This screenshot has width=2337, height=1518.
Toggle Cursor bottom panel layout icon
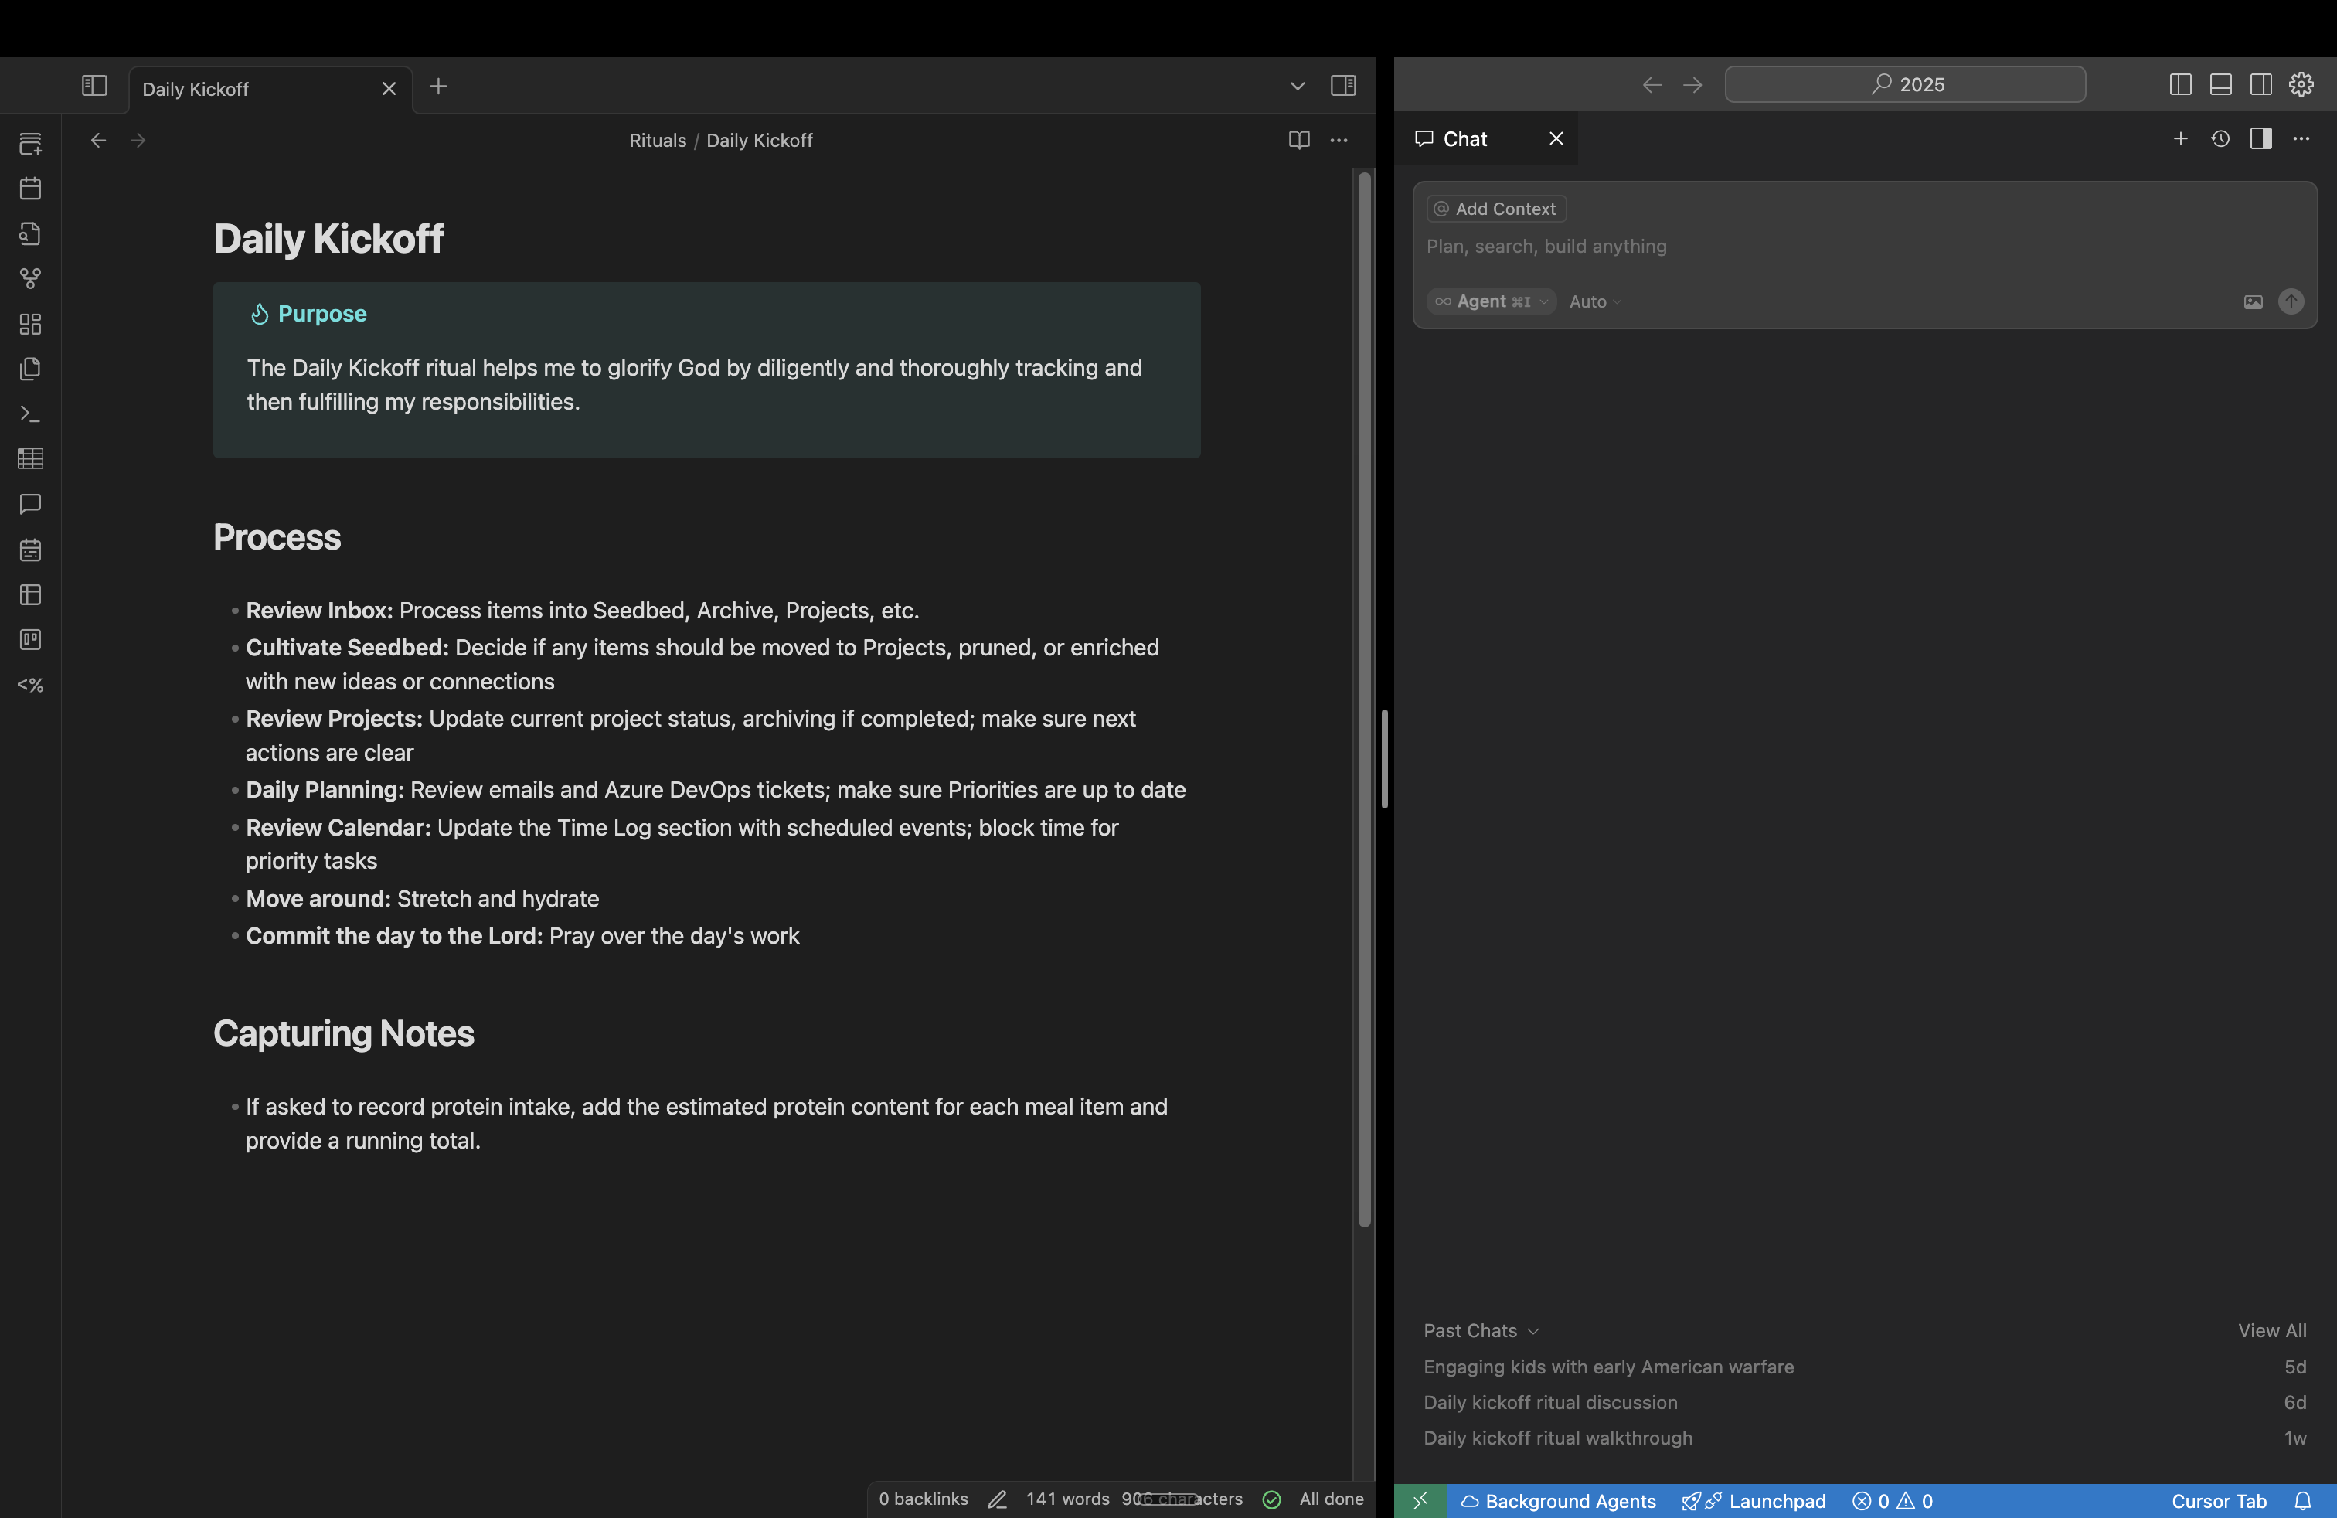pos(2221,84)
